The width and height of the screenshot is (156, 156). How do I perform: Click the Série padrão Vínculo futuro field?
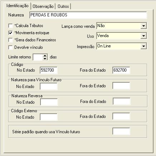[x=121, y=131]
